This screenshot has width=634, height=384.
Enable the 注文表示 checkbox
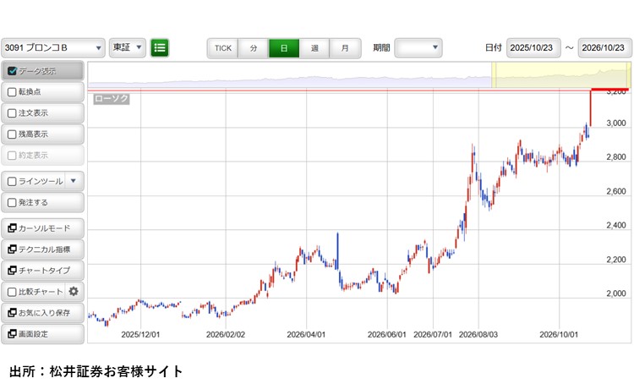point(12,113)
